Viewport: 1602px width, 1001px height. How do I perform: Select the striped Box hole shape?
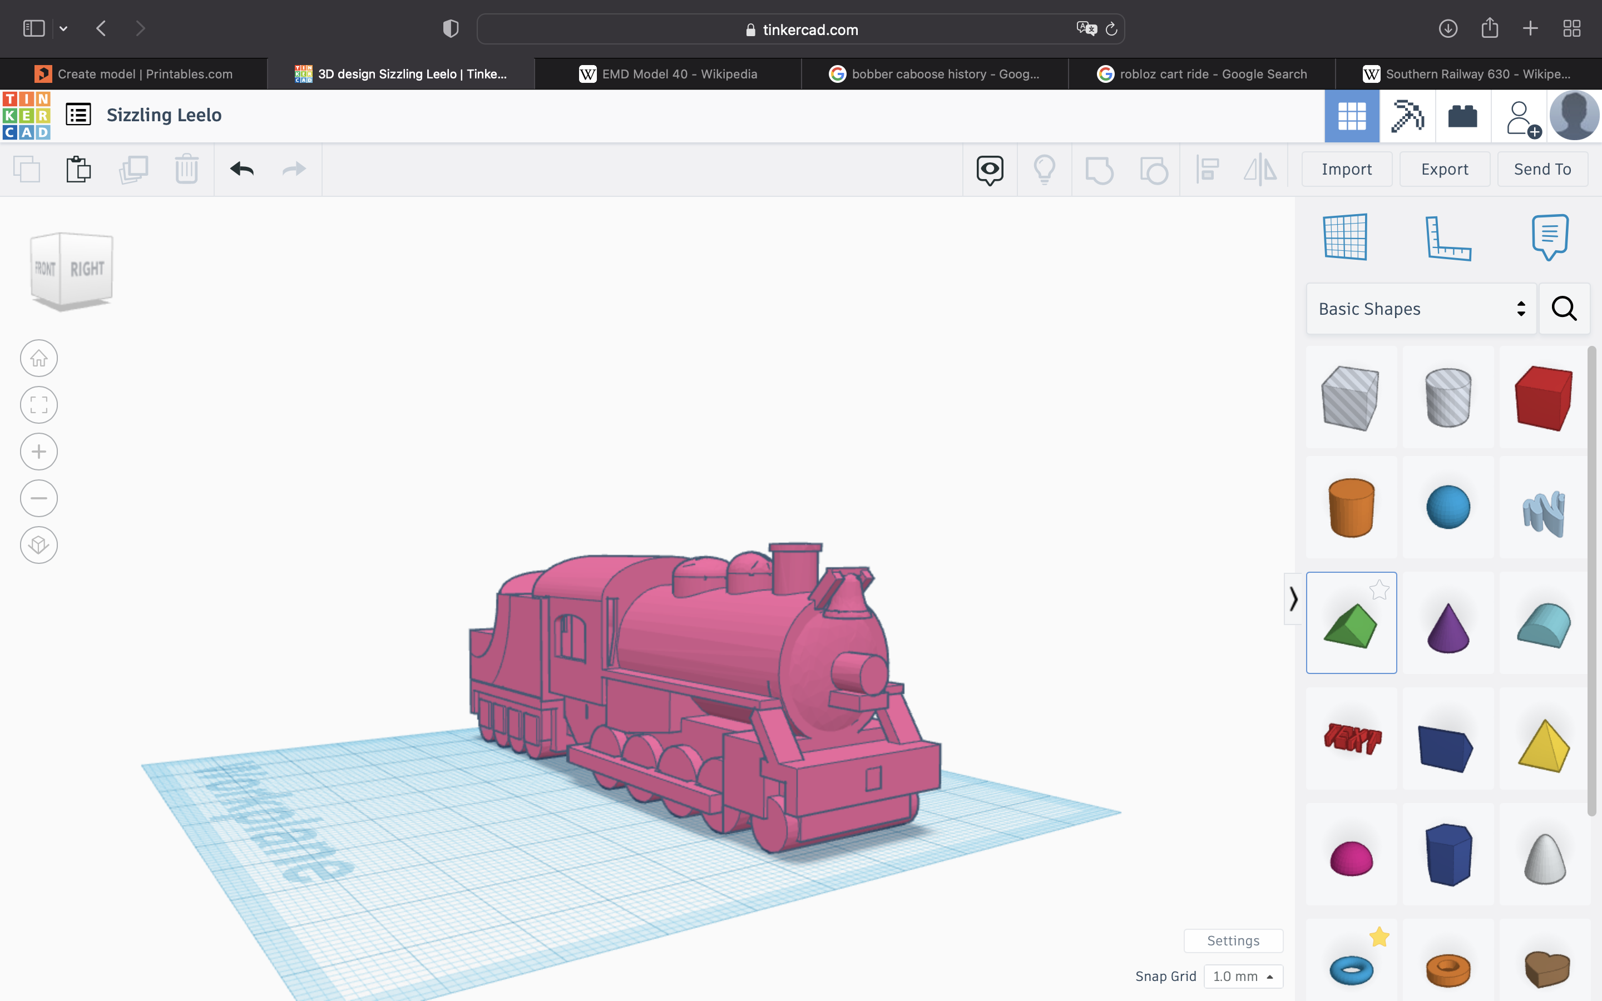pos(1351,398)
